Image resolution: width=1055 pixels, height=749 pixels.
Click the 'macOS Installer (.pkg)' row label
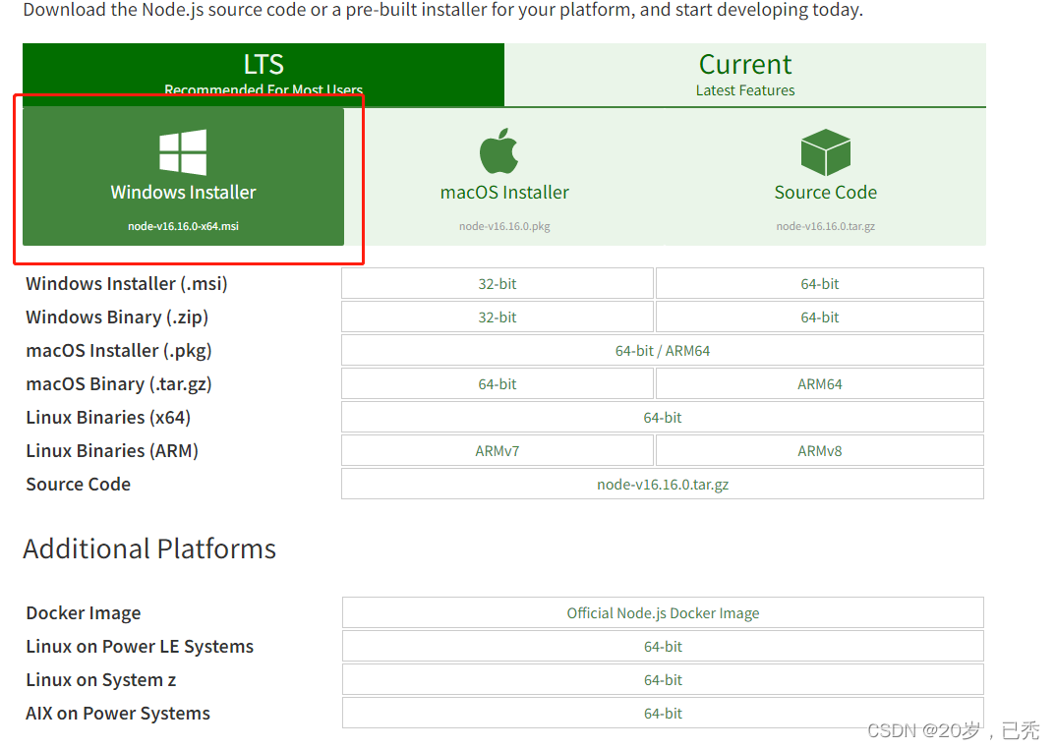[119, 351]
